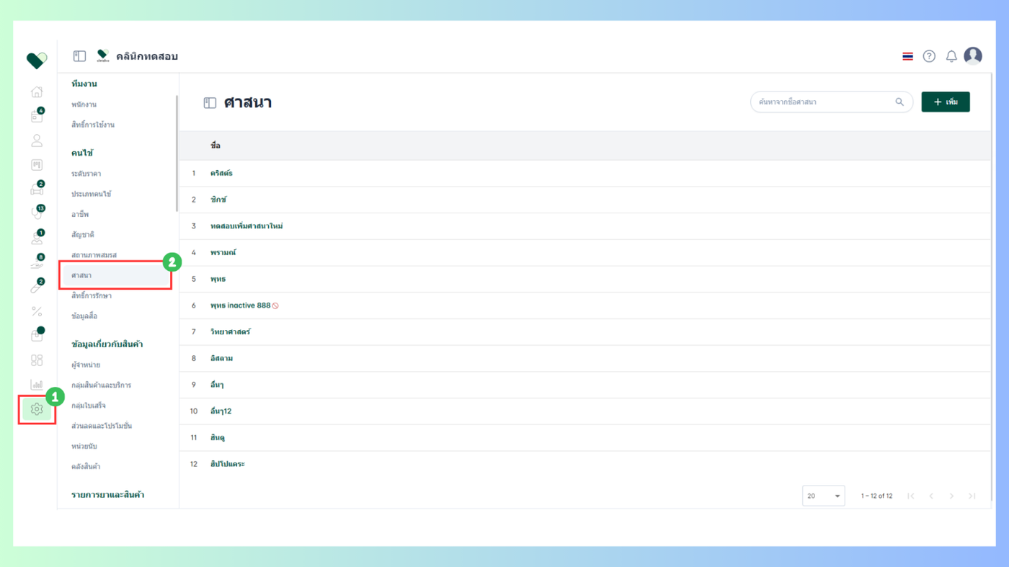Click the magnifier icon in search box
This screenshot has width=1009, height=567.
tap(899, 102)
